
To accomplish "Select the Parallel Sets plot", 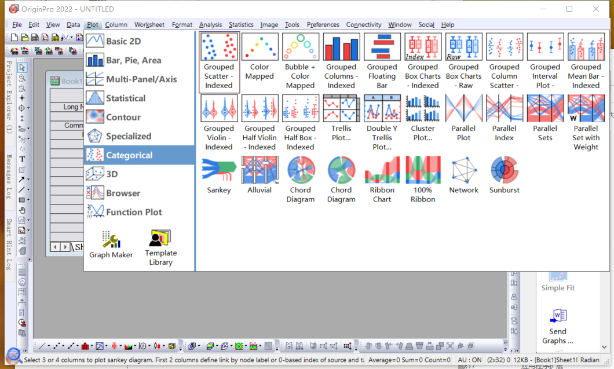I will coord(544,118).
